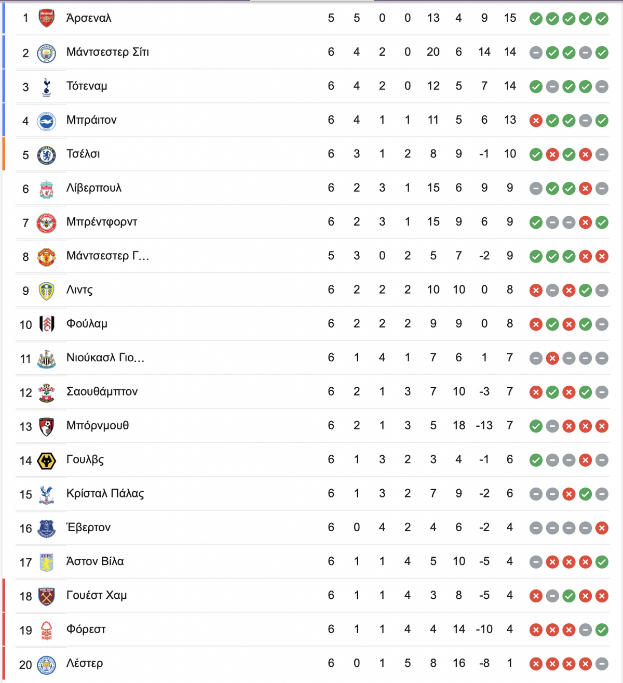Click the Arsenal club crest icon
Image resolution: width=623 pixels, height=683 pixels.
47,18
